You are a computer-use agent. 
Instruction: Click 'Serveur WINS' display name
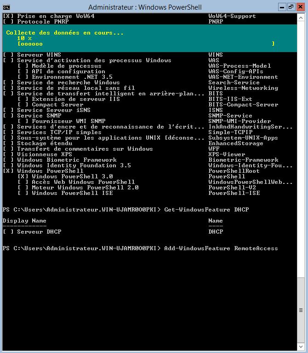[x=39, y=55]
